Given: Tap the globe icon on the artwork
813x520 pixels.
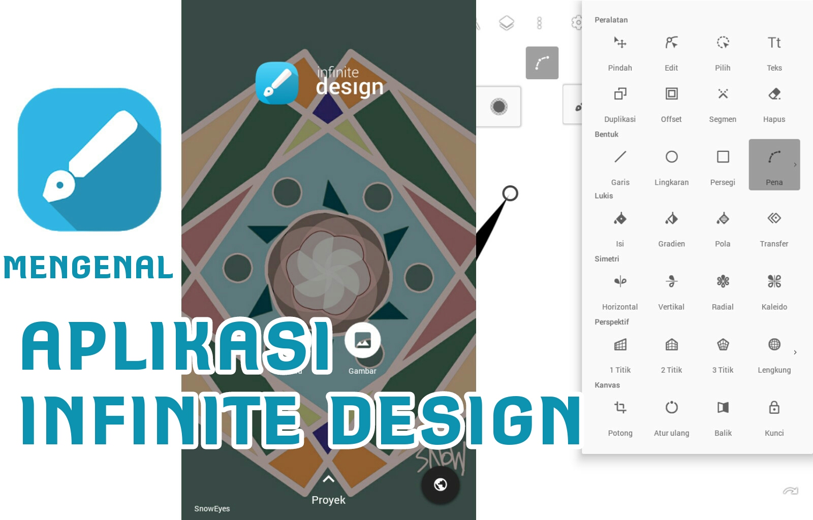Looking at the screenshot, I should click(440, 485).
